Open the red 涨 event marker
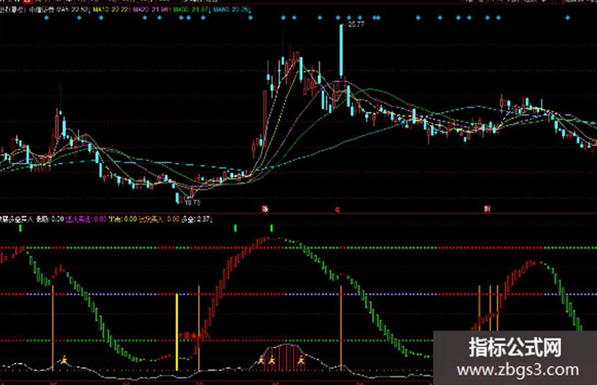This screenshot has height=385, width=597. point(265,209)
